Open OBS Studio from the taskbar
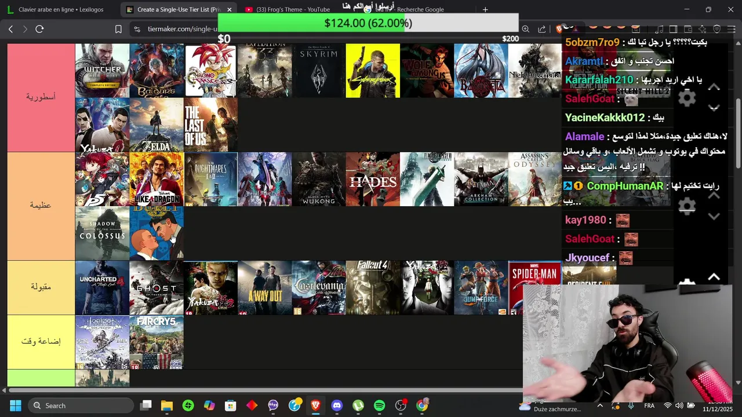742x417 pixels. (401, 405)
